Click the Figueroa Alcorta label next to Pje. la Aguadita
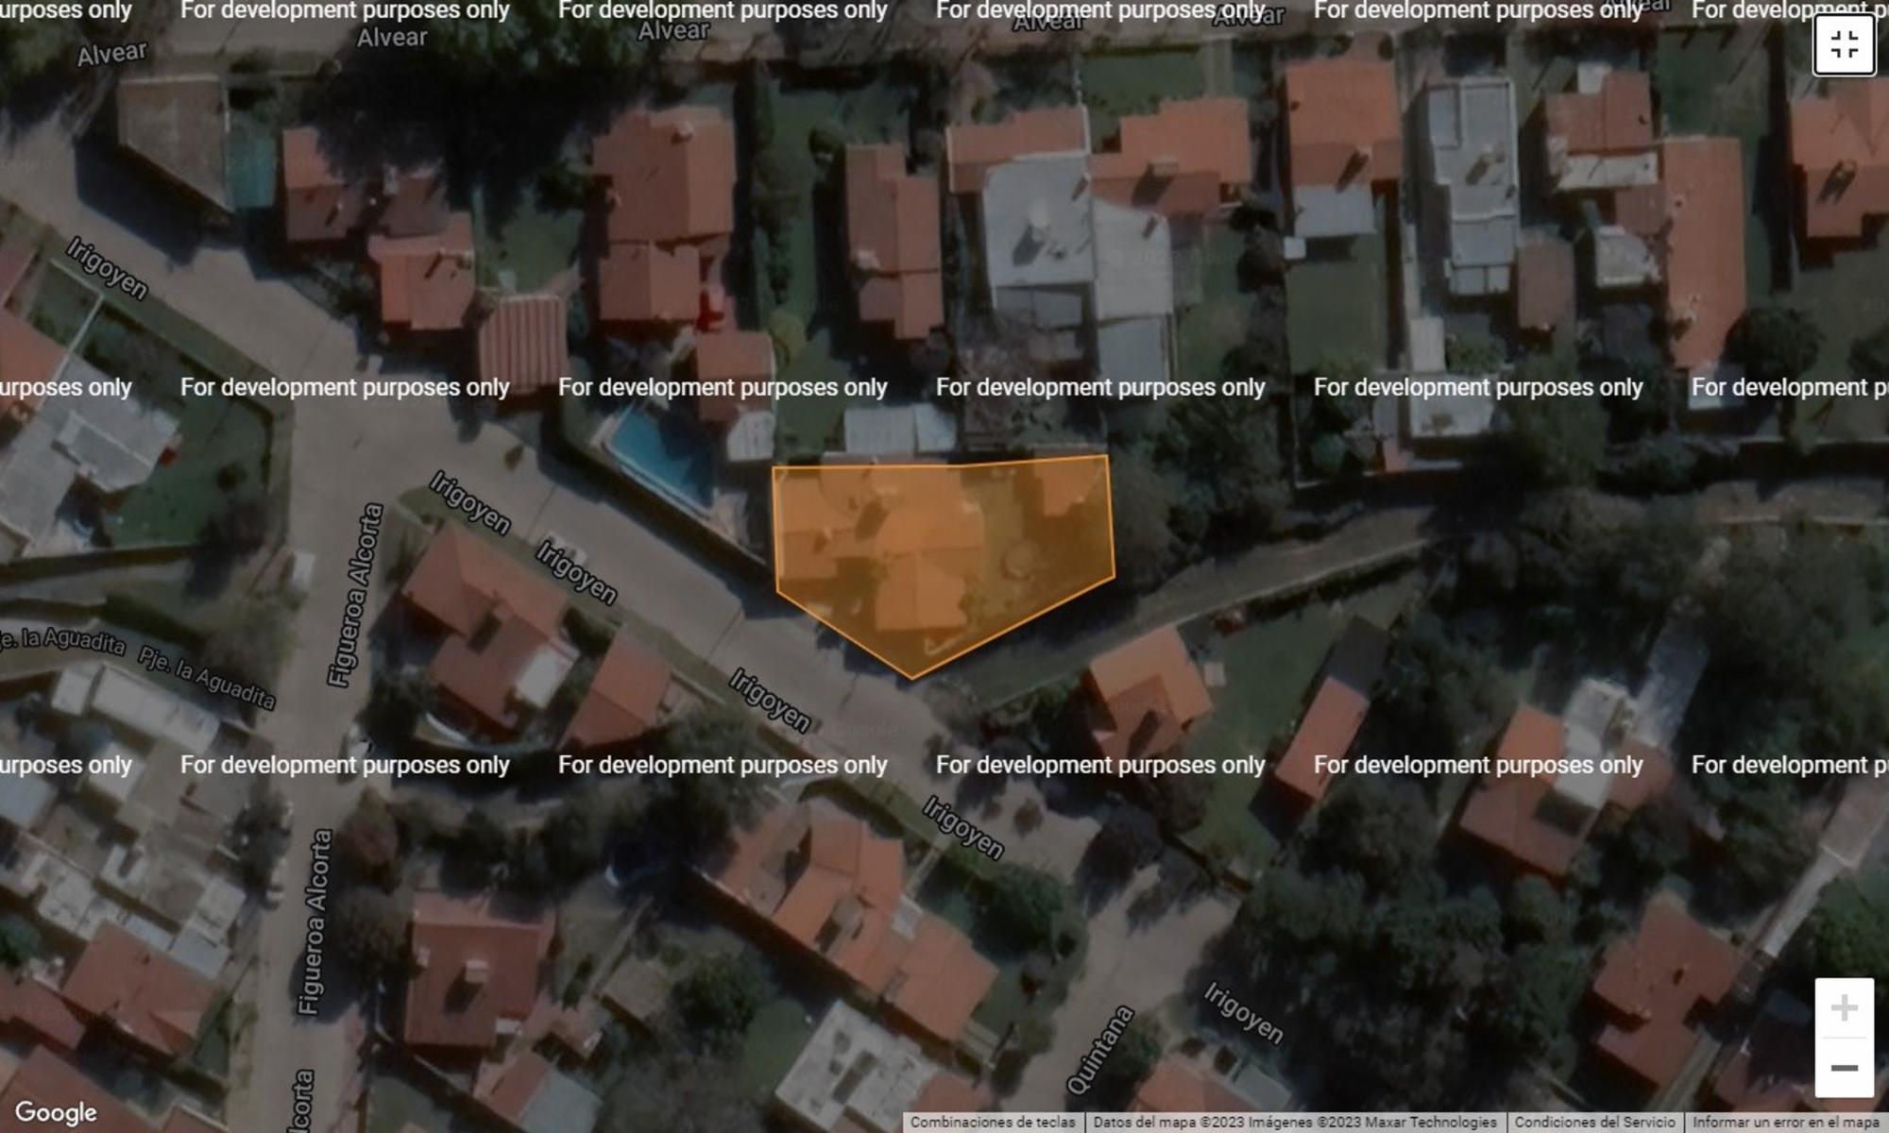This screenshot has width=1889, height=1133. coord(355,595)
